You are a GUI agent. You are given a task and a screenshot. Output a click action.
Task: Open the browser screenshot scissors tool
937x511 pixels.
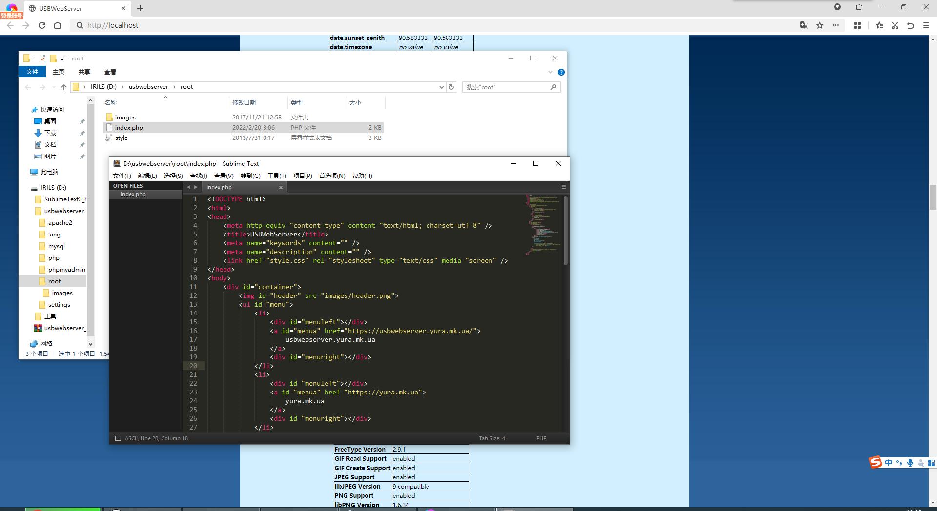pyautogui.click(x=895, y=25)
